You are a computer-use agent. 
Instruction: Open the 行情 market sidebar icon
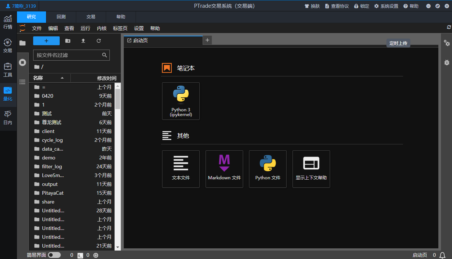[x=8, y=22]
